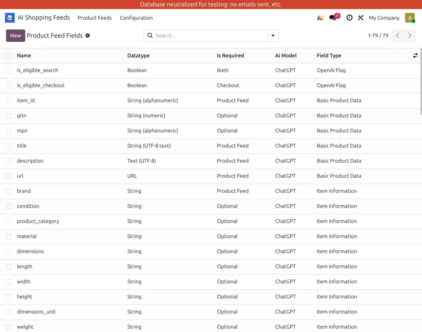Viewport: 422px width, 332px height.
Task: Go to the next page with the right chevron
Action: [x=410, y=36]
